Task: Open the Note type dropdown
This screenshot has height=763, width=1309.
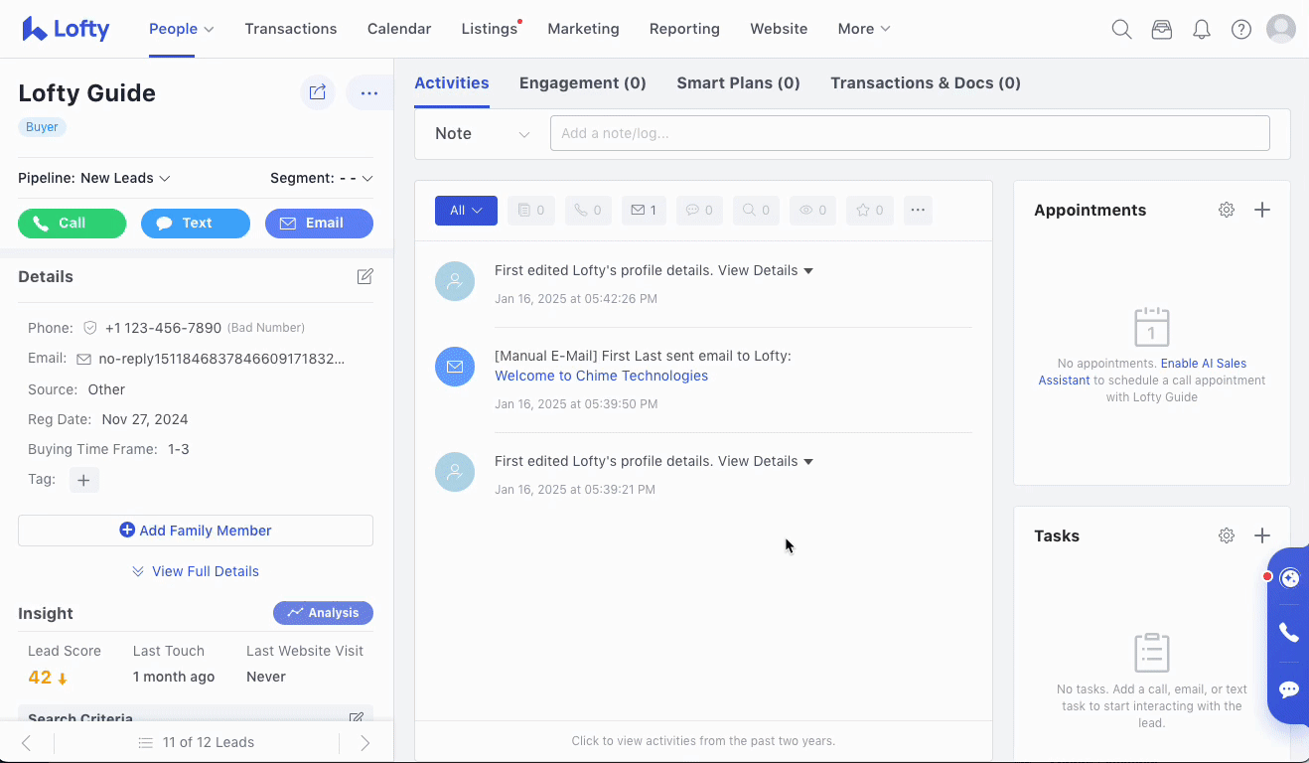Action: pos(482,133)
